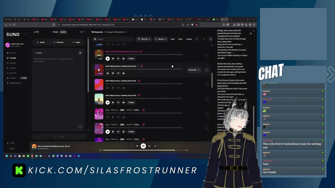Image resolution: width=335 pixels, height=188 pixels.
Task: Open the 2:49 Japanese hip-hop track thumbnail
Action: tap(99, 114)
